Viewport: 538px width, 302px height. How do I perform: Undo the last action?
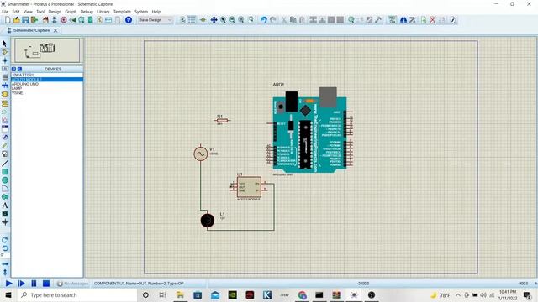pyautogui.click(x=263, y=20)
